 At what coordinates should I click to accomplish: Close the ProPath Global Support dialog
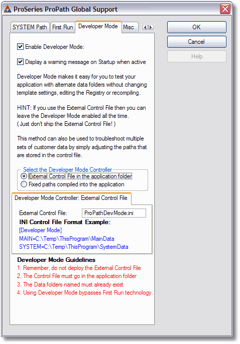pyautogui.click(x=225, y=9)
